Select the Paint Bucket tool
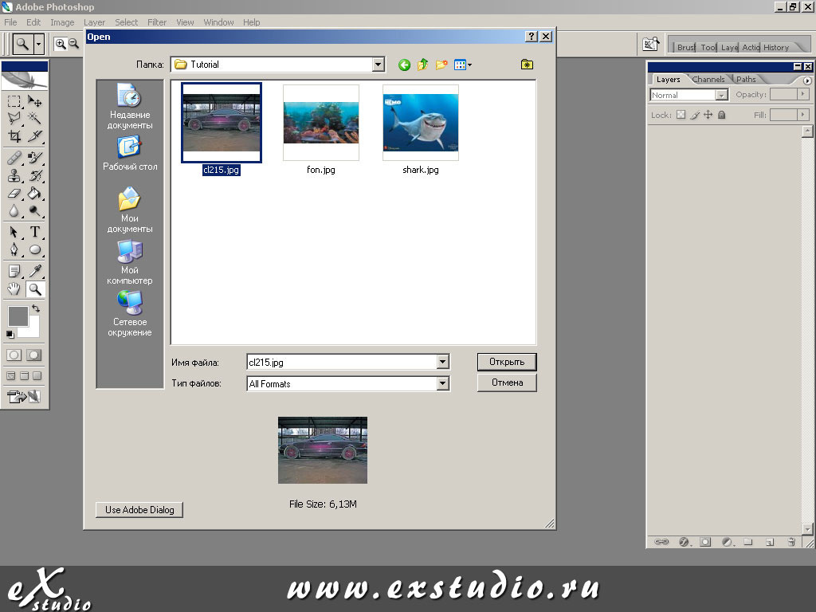The height and width of the screenshot is (612, 816). (x=35, y=194)
